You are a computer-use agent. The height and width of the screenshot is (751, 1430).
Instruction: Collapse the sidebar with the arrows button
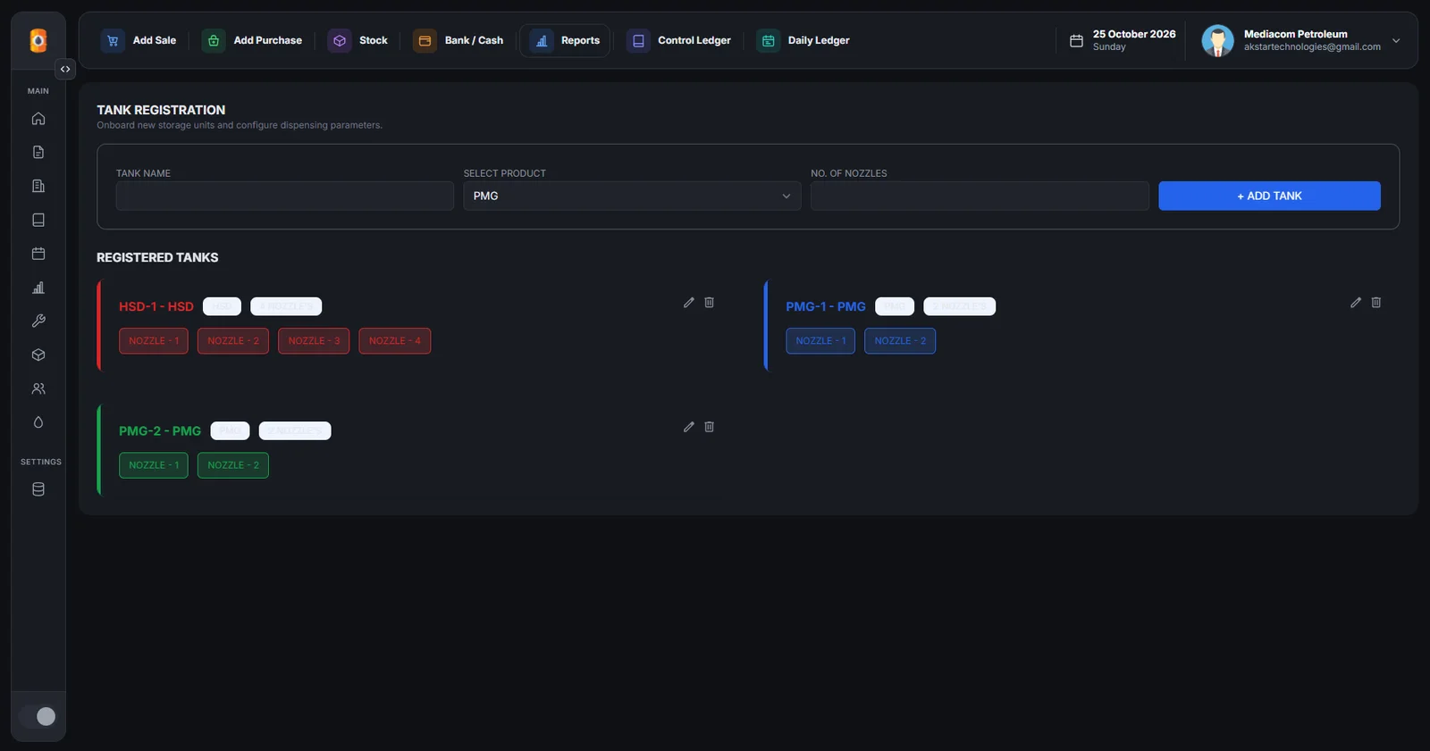(65, 69)
